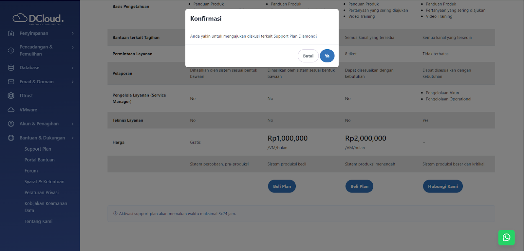Open the Bantuan & Dukungan support icon
The height and width of the screenshot is (251, 524).
(11, 138)
